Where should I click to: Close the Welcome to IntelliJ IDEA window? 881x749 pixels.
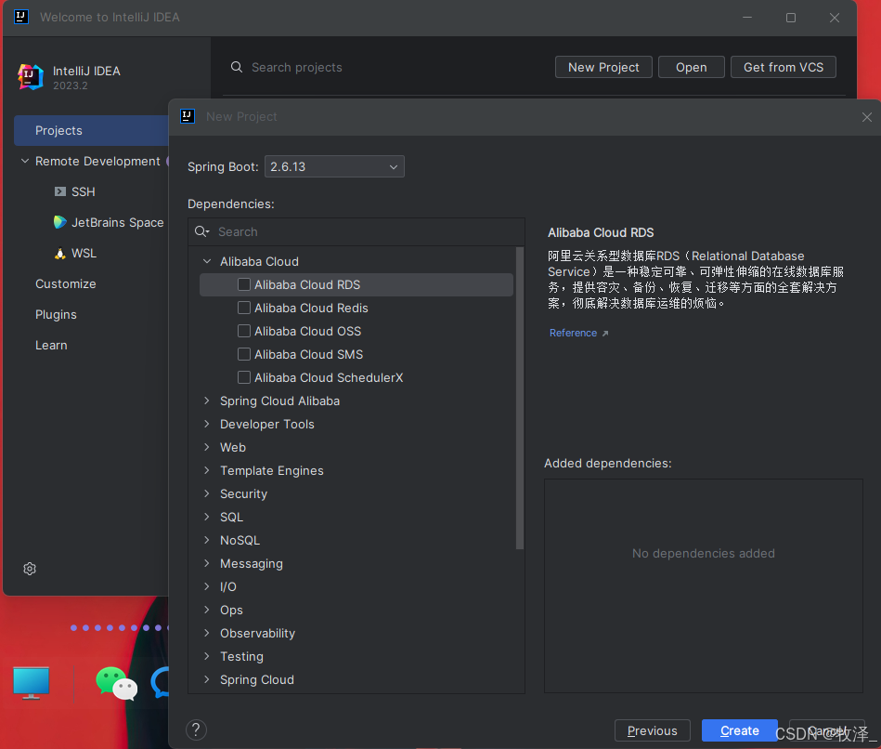(x=835, y=18)
